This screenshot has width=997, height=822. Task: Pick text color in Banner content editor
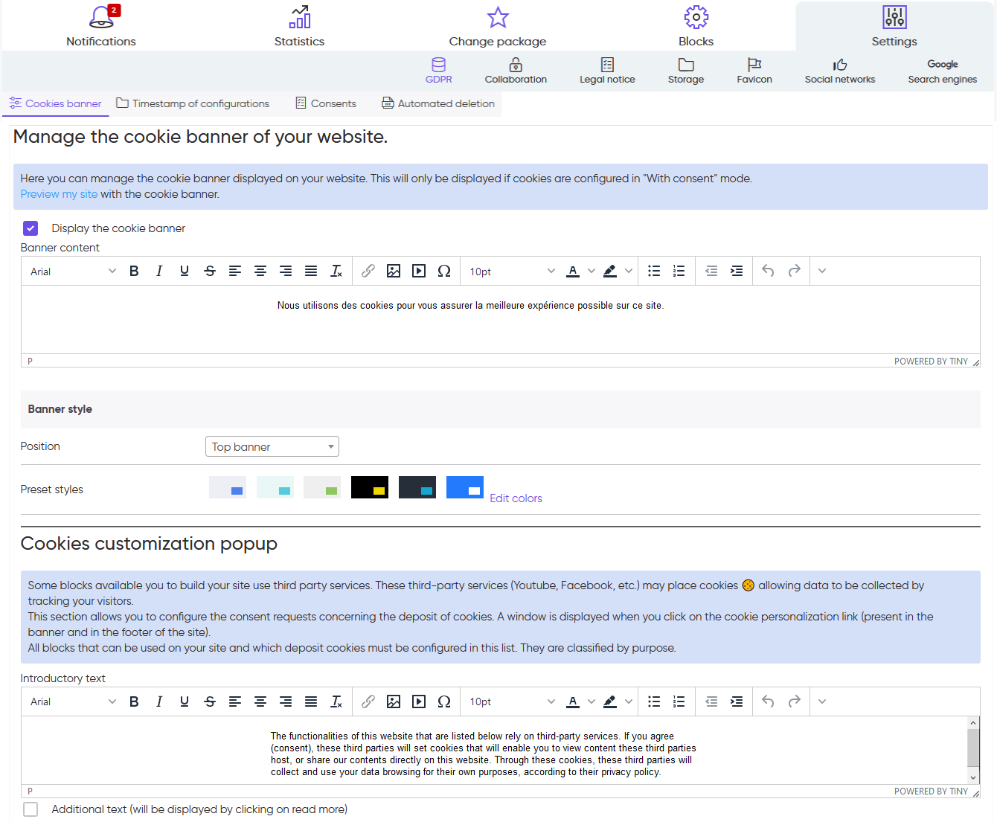coord(573,271)
